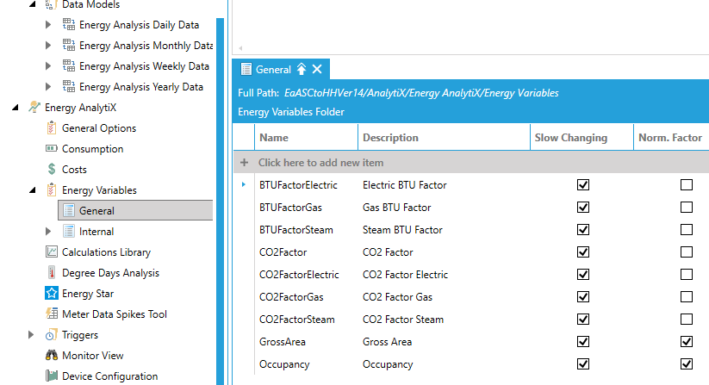The width and height of the screenshot is (709, 385).
Task: Click here to add new item row
Action: 320,163
